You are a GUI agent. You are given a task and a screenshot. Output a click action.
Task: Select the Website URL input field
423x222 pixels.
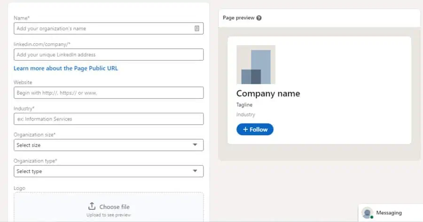(108, 93)
